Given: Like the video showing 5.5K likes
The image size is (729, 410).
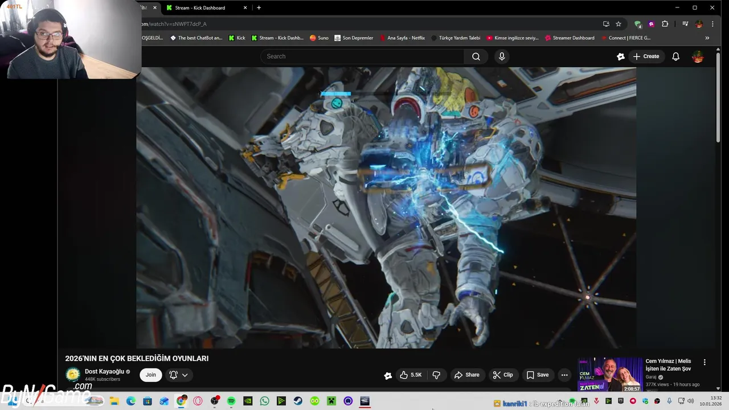Looking at the screenshot, I should point(411,375).
